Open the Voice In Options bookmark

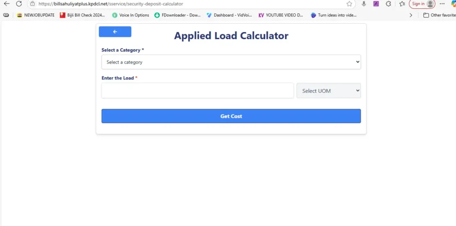click(x=130, y=15)
